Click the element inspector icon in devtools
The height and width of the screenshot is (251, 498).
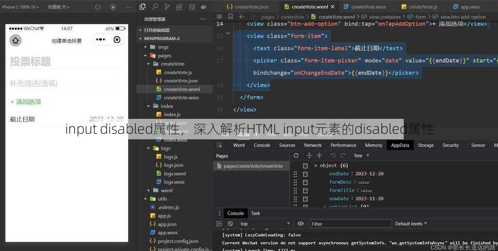pyautogui.click(x=219, y=145)
